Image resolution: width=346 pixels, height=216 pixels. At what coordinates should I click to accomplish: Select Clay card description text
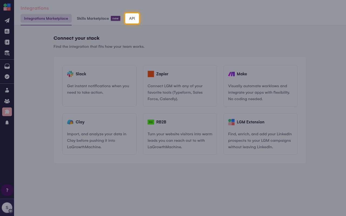point(97,140)
